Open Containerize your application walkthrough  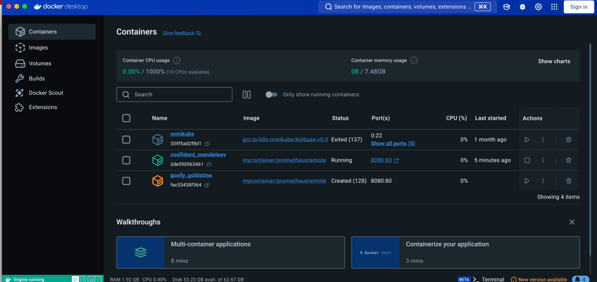click(465, 252)
